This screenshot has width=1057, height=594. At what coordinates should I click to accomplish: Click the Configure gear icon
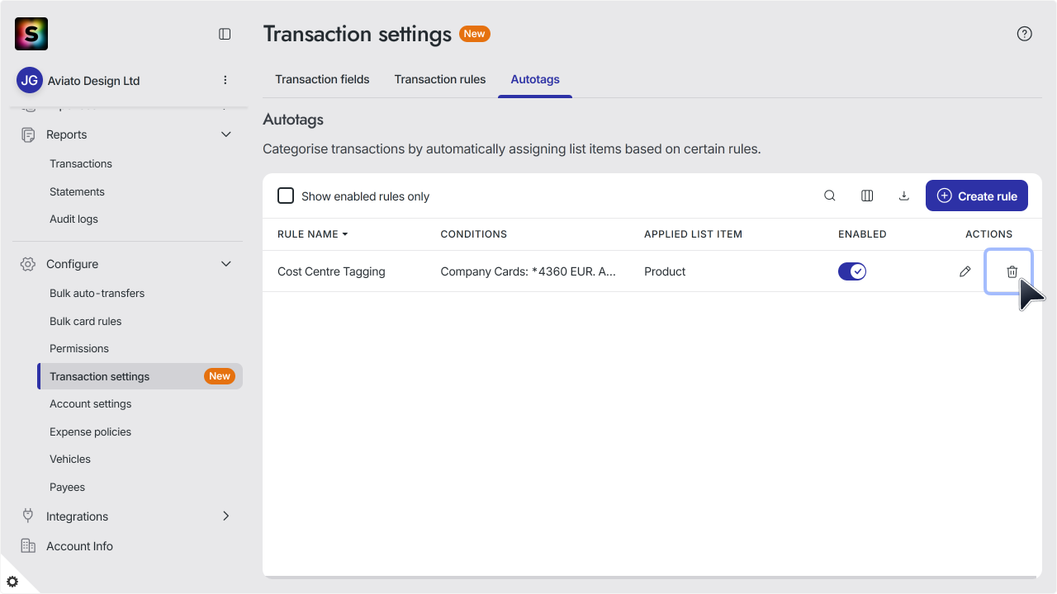click(x=28, y=264)
